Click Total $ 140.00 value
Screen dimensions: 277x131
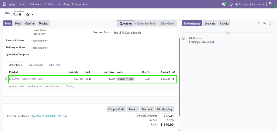click(167, 125)
